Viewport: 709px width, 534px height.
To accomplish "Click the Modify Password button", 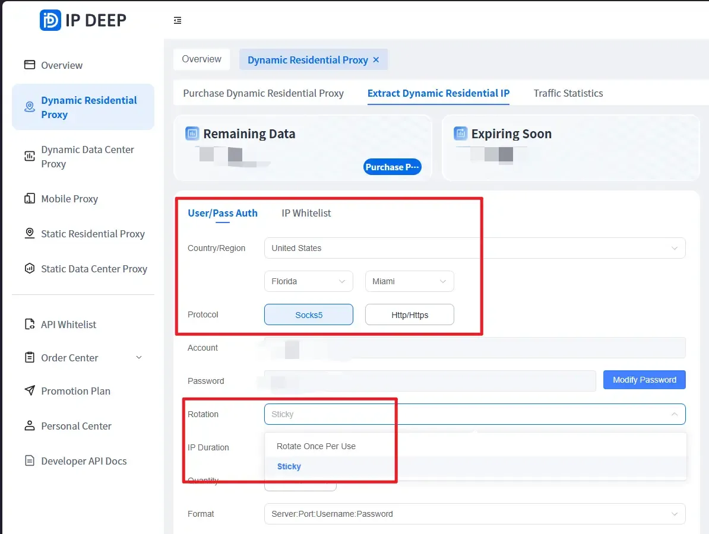I will click(x=644, y=380).
